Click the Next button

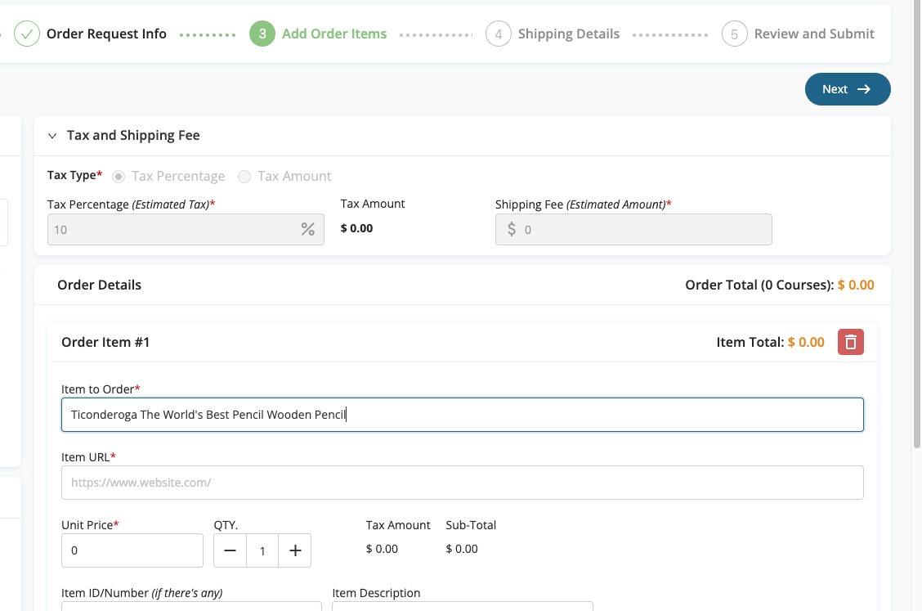tap(848, 89)
